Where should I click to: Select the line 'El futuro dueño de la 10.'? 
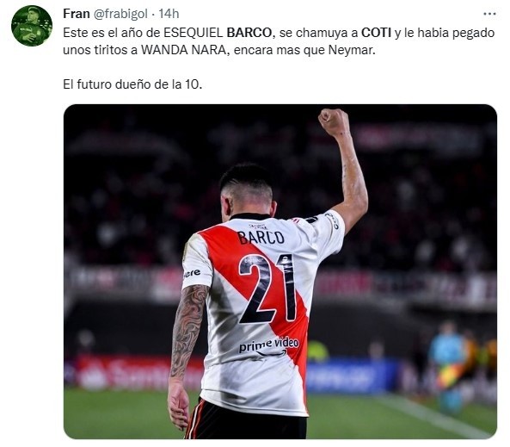[x=132, y=84]
